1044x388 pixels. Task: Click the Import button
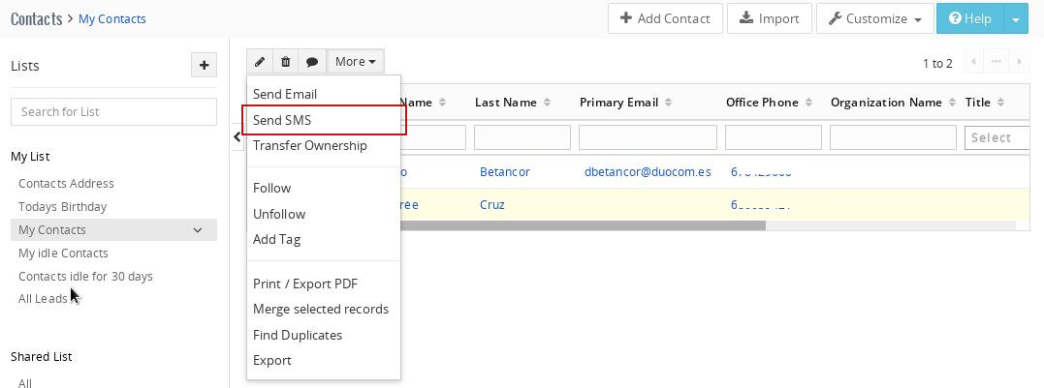[x=770, y=18]
